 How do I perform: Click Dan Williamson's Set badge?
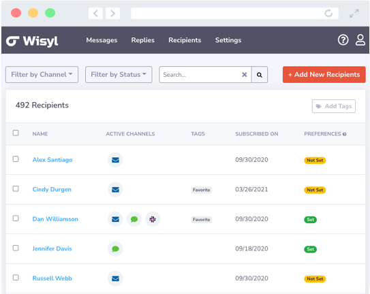click(x=310, y=220)
